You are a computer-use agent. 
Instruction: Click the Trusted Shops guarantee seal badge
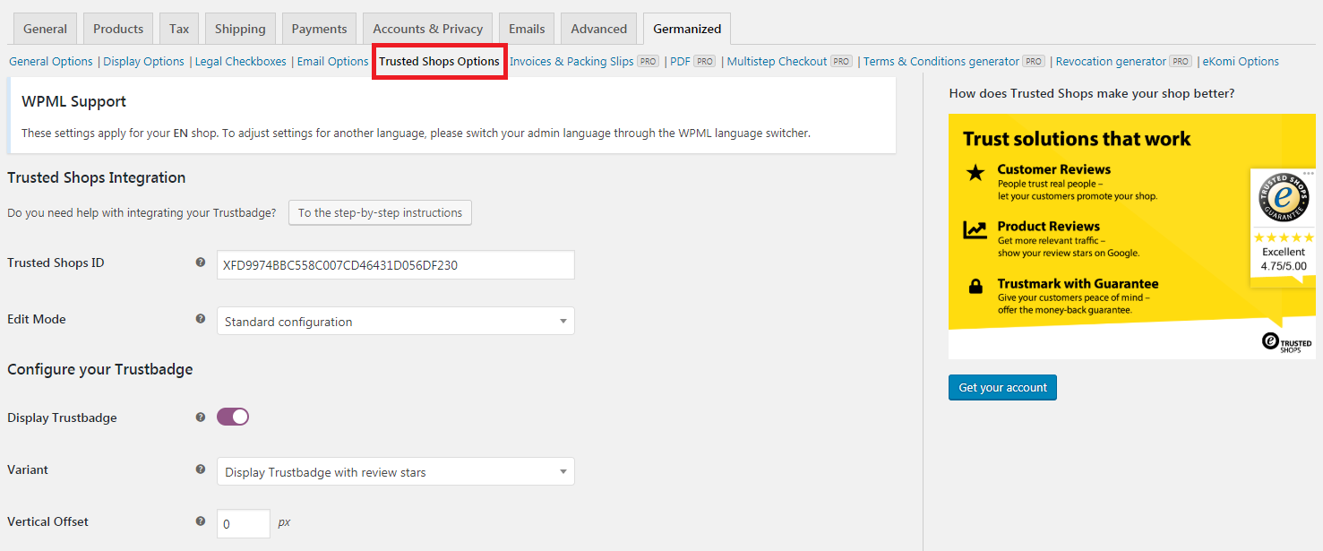1282,199
